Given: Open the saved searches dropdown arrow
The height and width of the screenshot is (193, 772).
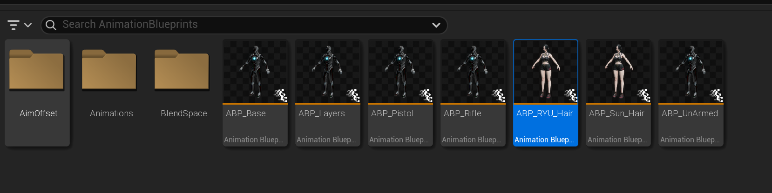Looking at the screenshot, I should (436, 25).
